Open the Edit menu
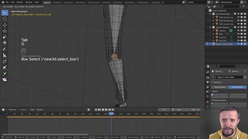 tap(13, 2)
